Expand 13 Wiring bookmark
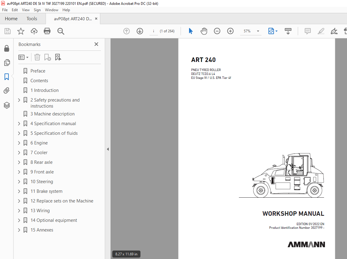This screenshot has width=347, height=259. point(19,211)
